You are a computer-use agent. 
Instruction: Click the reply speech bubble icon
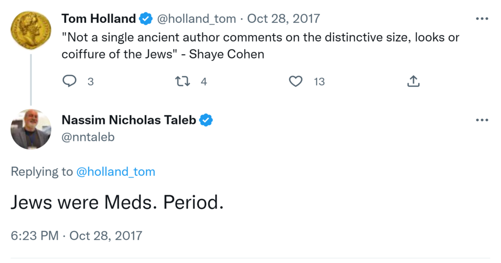[x=70, y=81]
